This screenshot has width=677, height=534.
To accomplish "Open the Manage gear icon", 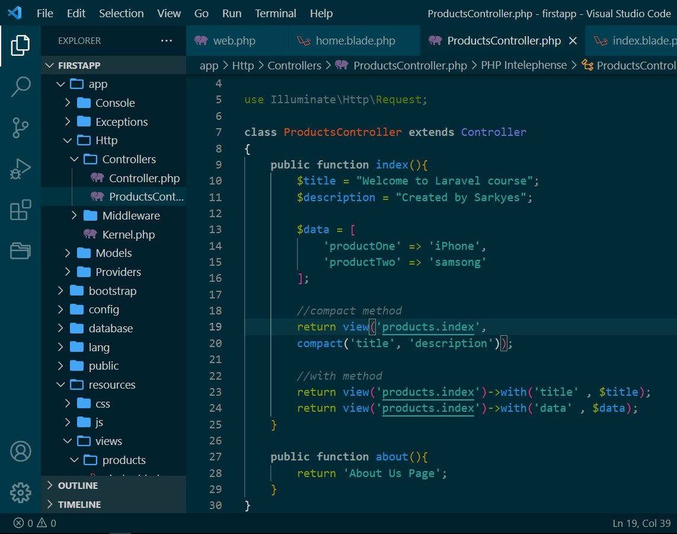I will click(x=20, y=492).
